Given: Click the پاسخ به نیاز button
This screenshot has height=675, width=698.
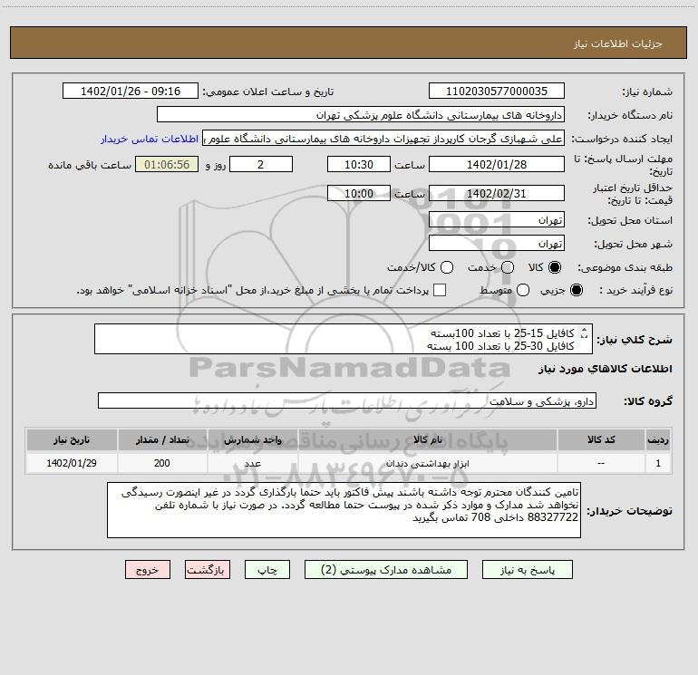Looking at the screenshot, I should click(527, 570).
